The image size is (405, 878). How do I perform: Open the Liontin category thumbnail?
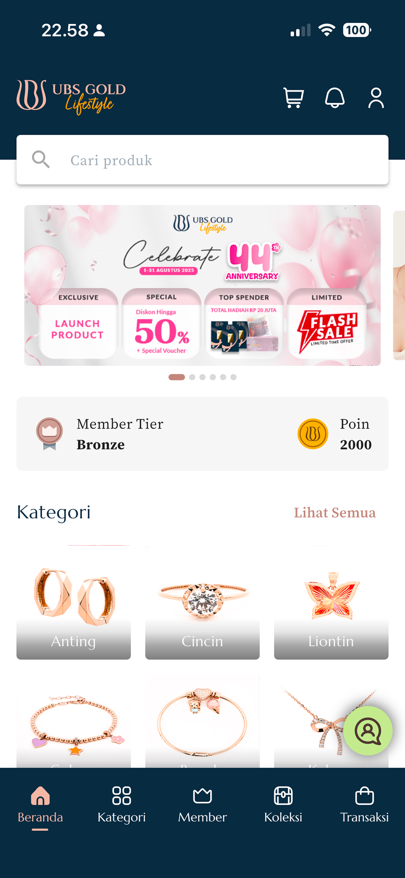[331, 603]
